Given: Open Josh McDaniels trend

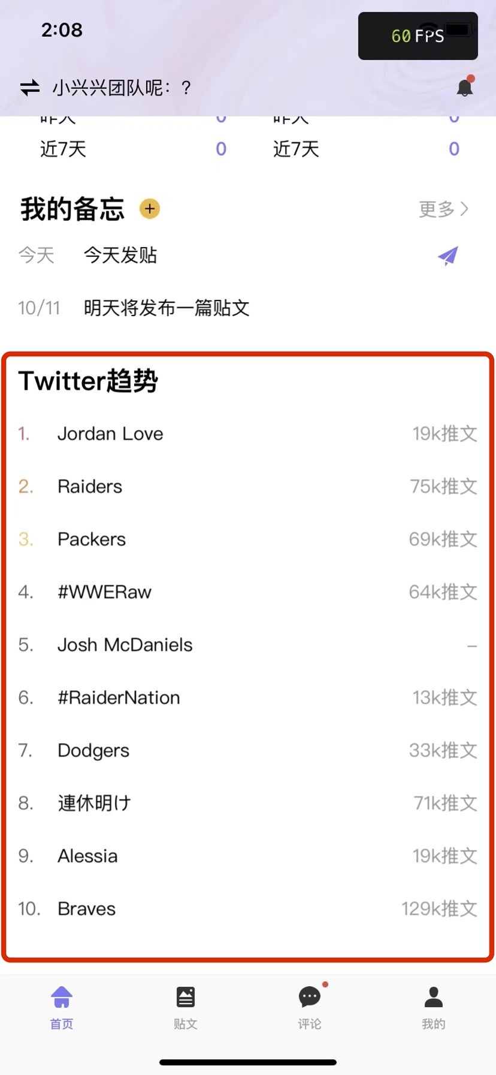Looking at the screenshot, I should [x=248, y=645].
